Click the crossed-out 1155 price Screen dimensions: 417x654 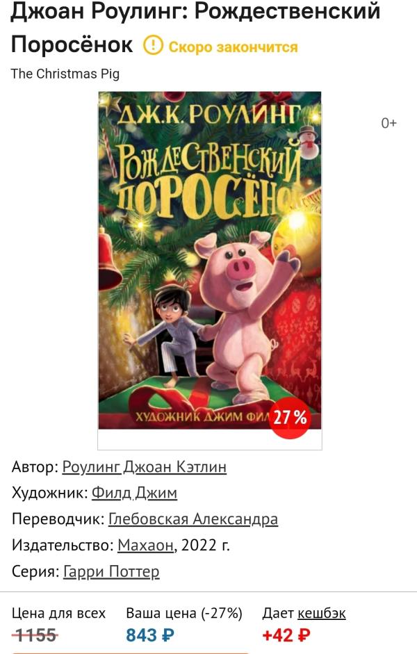35,635
